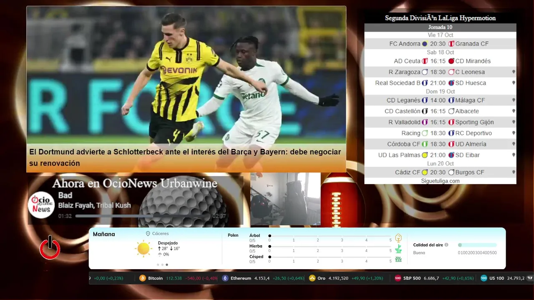Click the Hierba plant pollen icon
This screenshot has width=534, height=300.
(398, 249)
